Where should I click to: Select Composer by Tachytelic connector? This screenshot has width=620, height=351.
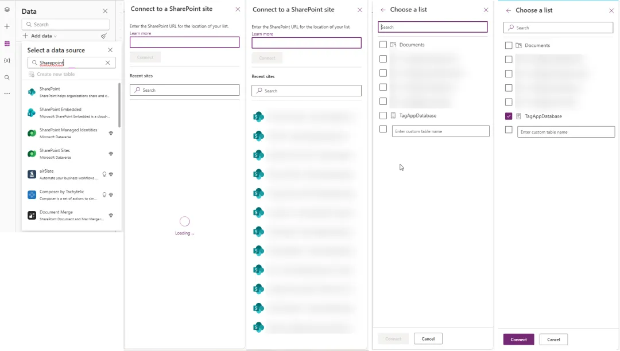point(70,194)
